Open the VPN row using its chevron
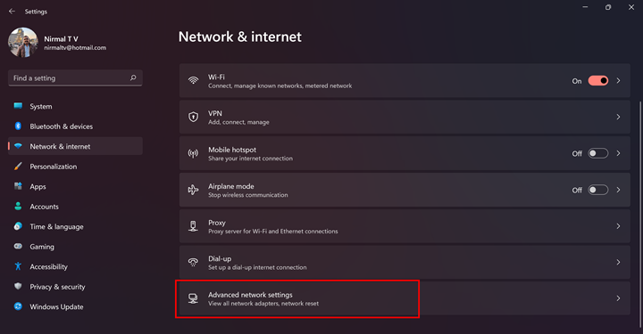Screen dimensions: 643x334 (618, 117)
